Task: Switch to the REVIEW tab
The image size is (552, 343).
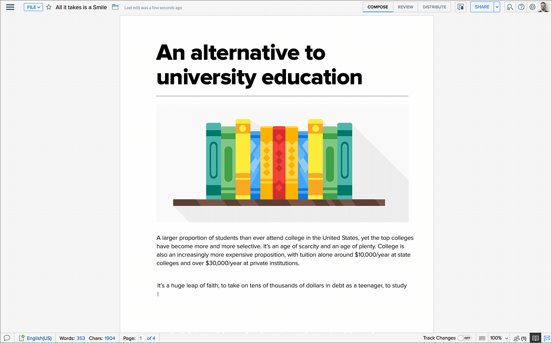Action: click(405, 7)
